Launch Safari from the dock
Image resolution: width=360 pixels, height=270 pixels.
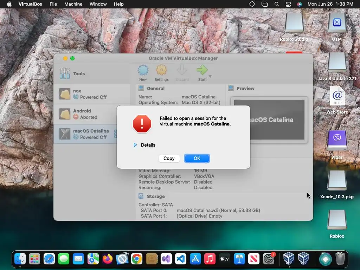point(49,259)
